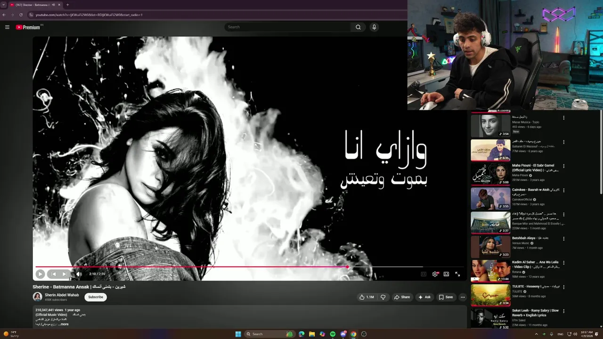The width and height of the screenshot is (603, 339).
Task: Open options for Maha Ftouni video
Action: point(563,166)
